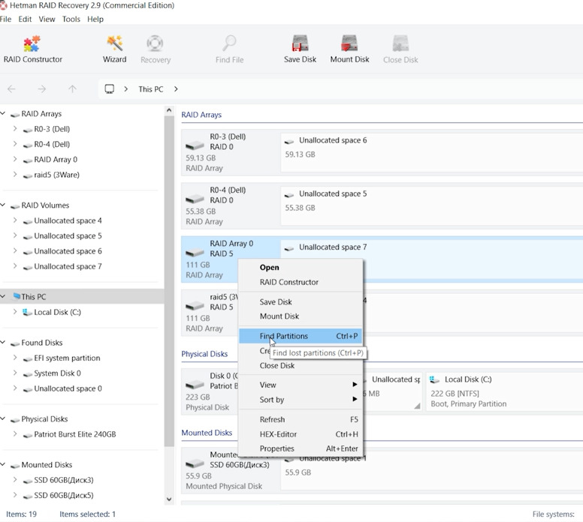Select the R0-3 (Dell) RAID 0 drive icon
Image resolution: width=583 pixels, height=522 pixels.
195,145
